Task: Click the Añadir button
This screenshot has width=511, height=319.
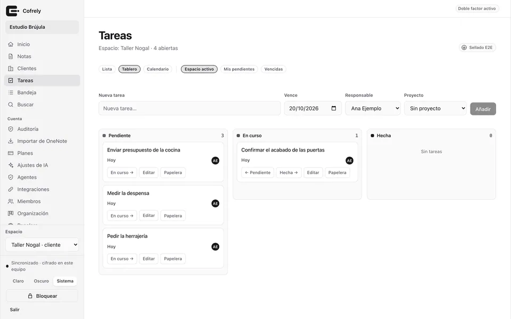Action: pos(483,109)
